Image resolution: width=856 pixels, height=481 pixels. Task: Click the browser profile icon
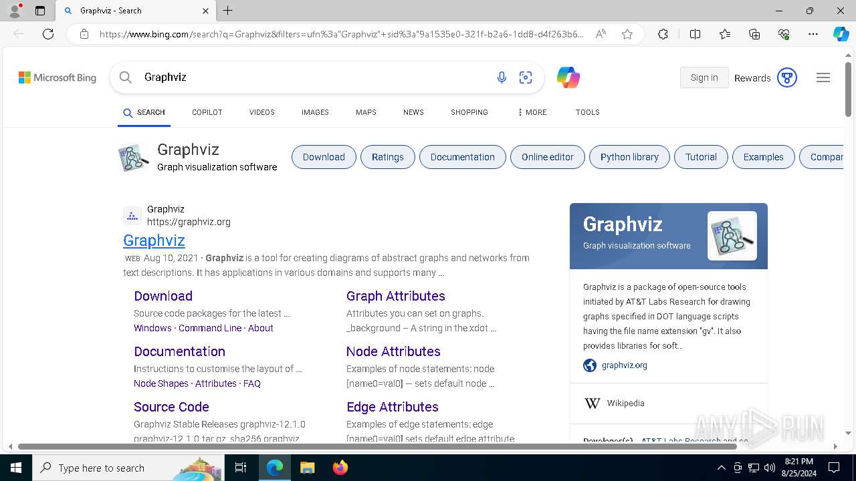click(15, 11)
